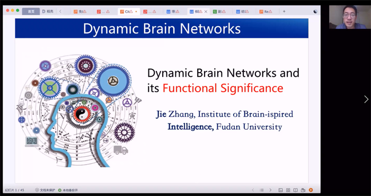This screenshot has height=196, width=371.
Task: Go to next slide in status bar
Action: pyautogui.click(x=270, y=190)
